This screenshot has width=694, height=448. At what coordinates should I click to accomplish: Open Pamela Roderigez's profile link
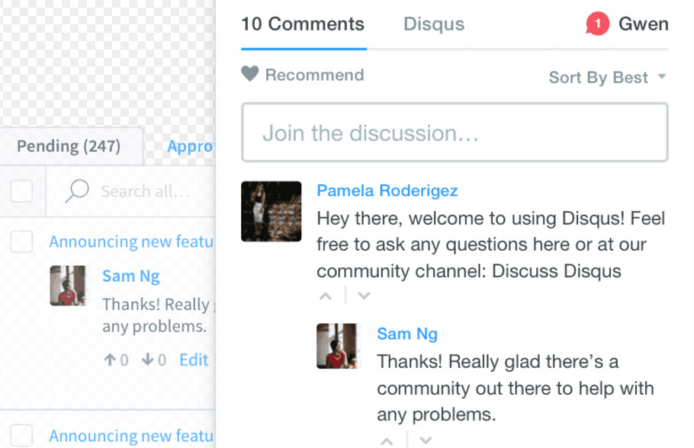pos(387,190)
